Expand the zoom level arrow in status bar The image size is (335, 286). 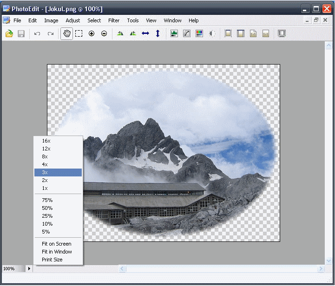point(29,268)
